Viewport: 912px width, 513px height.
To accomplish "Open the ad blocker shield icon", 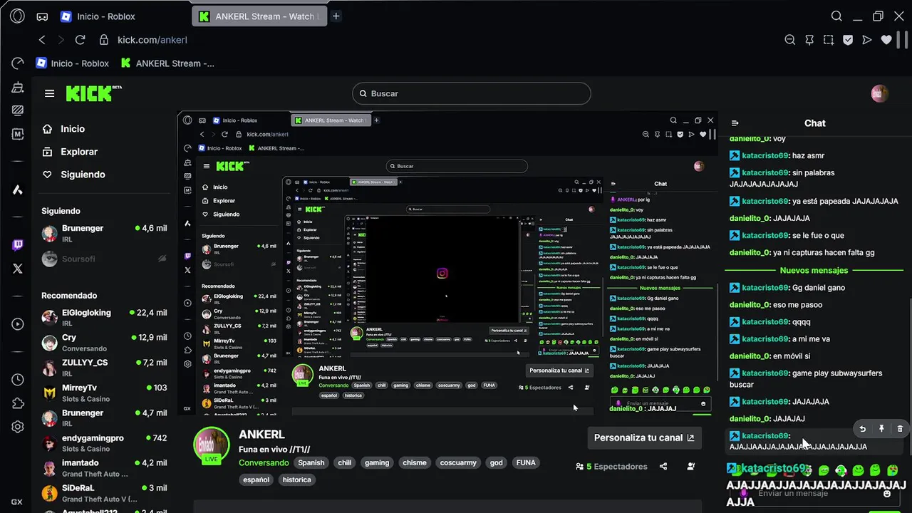I will [x=848, y=40].
